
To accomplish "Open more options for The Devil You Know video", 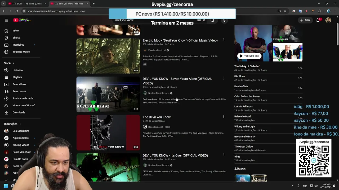I will point(224,117).
